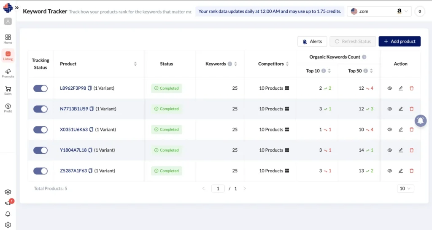Image resolution: width=432 pixels, height=230 pixels.
Task: Edit product N7713B1U59 with pencil icon
Action: pos(401,109)
